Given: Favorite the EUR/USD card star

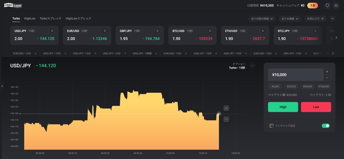Looking at the screenshot, I should pyautogui.click(x=105, y=31).
